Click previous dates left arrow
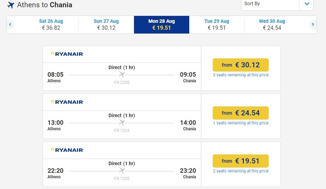 tap(10, 25)
